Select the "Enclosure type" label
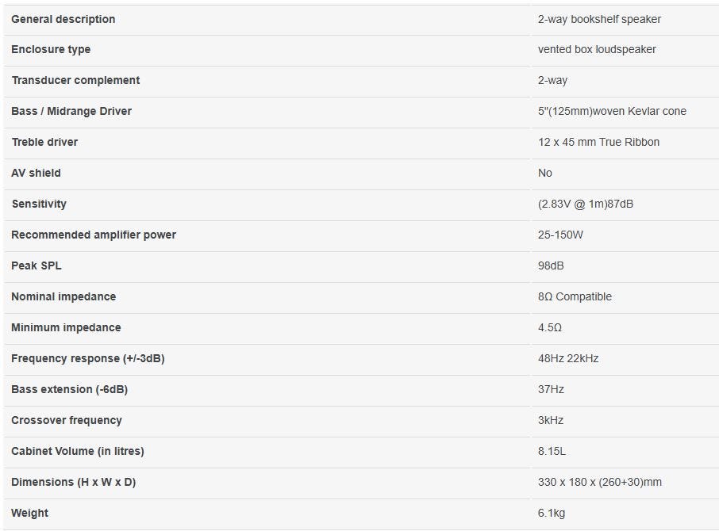Screen dimensions: 719x531 point(51,49)
